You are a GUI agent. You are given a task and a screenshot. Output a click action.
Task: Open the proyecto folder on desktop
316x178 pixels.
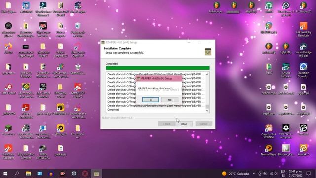pos(8,69)
